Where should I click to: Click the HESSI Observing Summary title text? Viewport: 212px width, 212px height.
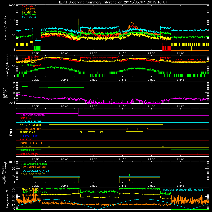112,2
